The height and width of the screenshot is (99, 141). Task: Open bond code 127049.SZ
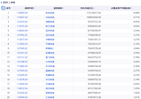tap(22, 48)
